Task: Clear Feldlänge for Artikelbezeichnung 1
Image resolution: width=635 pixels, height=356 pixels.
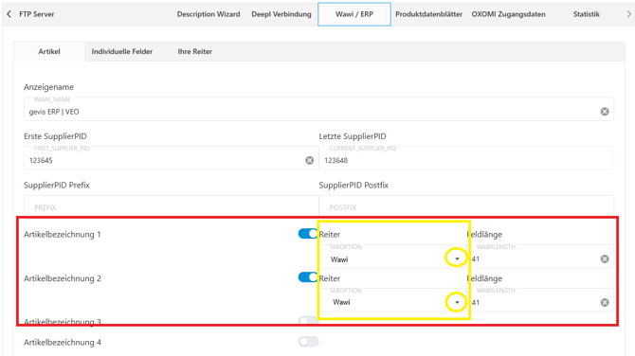Action: [x=605, y=258]
